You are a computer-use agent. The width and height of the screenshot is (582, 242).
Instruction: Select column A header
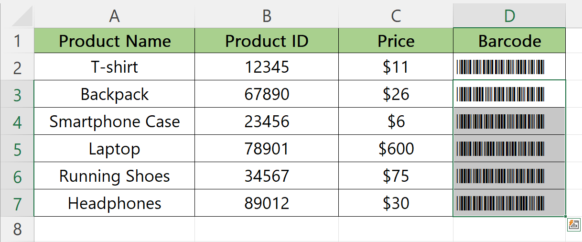(x=114, y=16)
